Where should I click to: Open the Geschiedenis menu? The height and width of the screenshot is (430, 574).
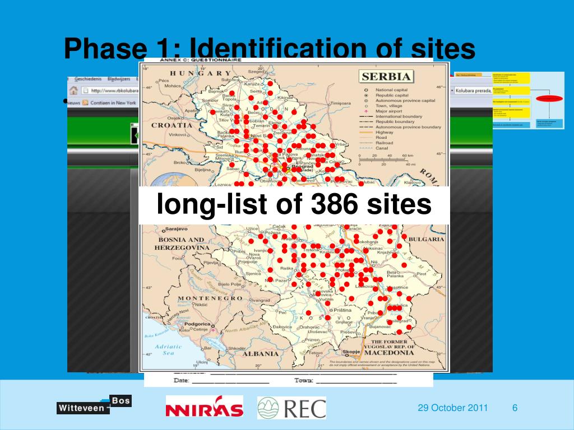(88, 79)
